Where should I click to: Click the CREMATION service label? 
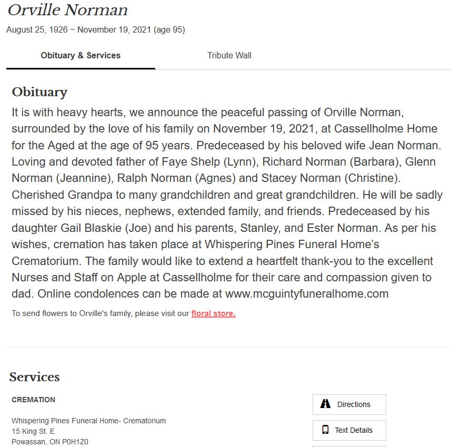coord(33,400)
